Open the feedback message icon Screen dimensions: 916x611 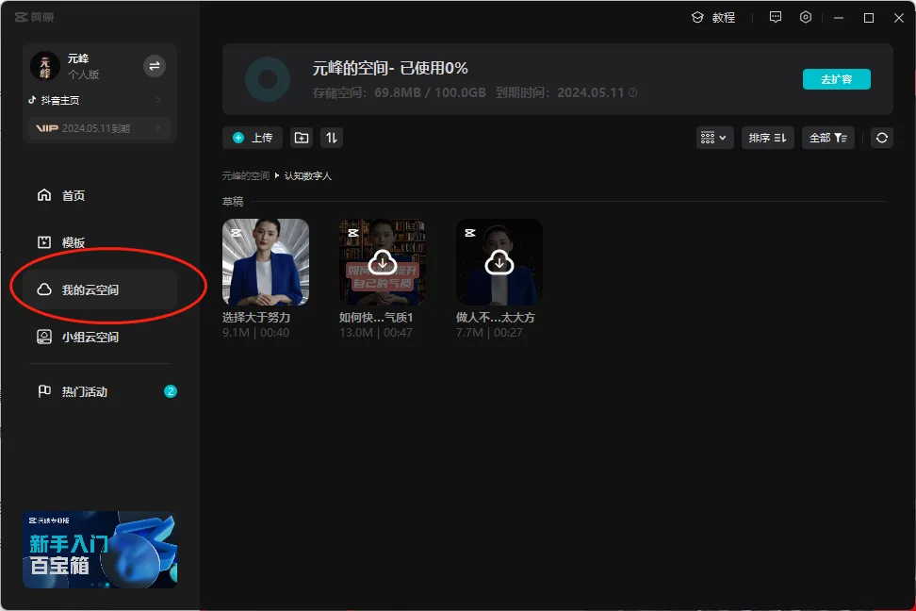tap(776, 18)
